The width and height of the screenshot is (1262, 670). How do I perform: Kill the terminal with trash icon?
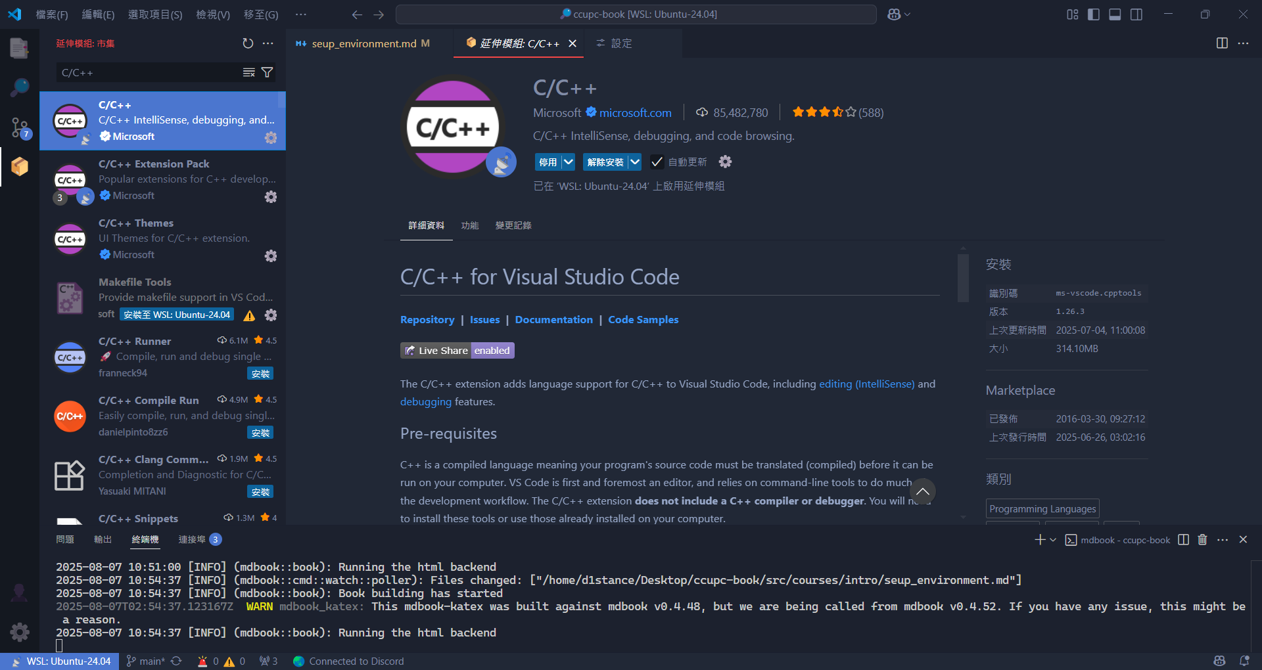(1202, 539)
